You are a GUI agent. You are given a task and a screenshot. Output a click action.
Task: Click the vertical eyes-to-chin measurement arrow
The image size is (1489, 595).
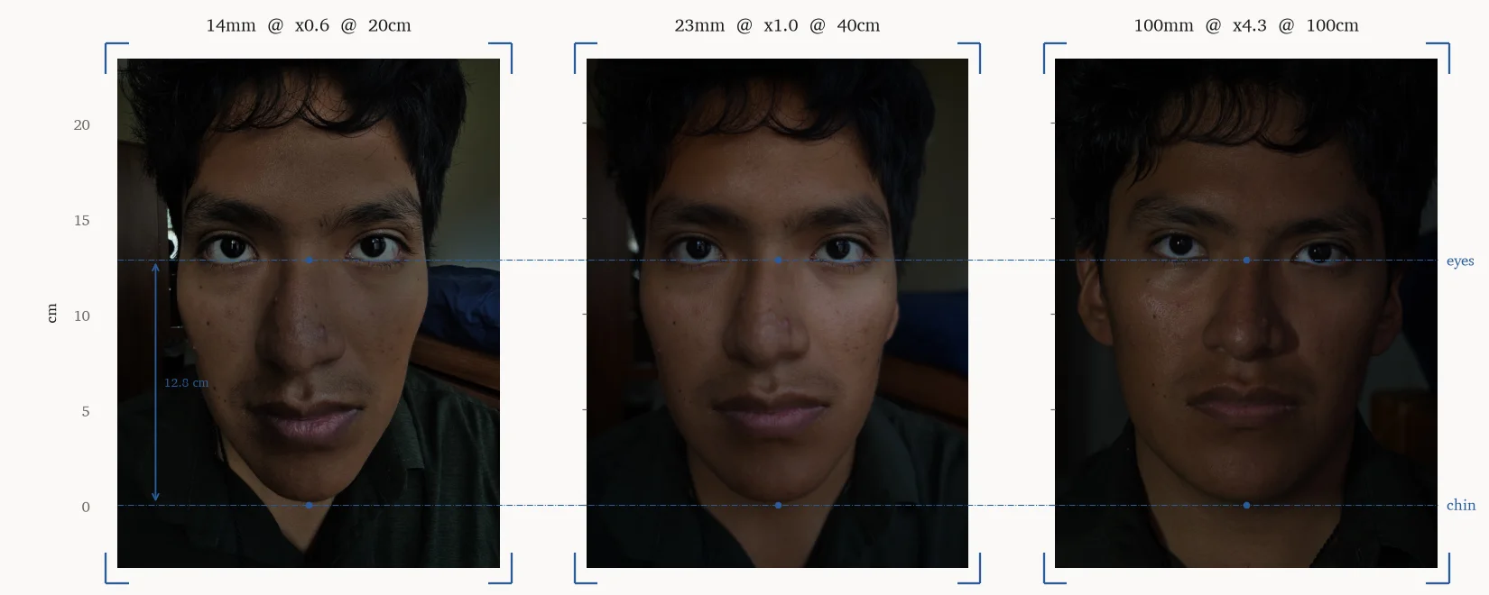point(155,382)
